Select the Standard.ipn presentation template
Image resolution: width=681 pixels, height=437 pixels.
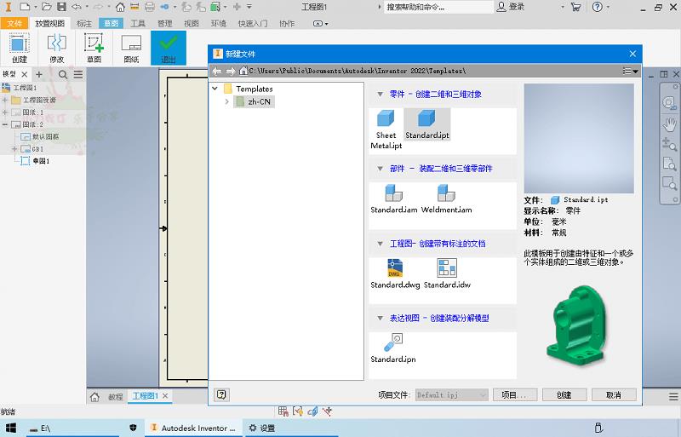tap(393, 348)
